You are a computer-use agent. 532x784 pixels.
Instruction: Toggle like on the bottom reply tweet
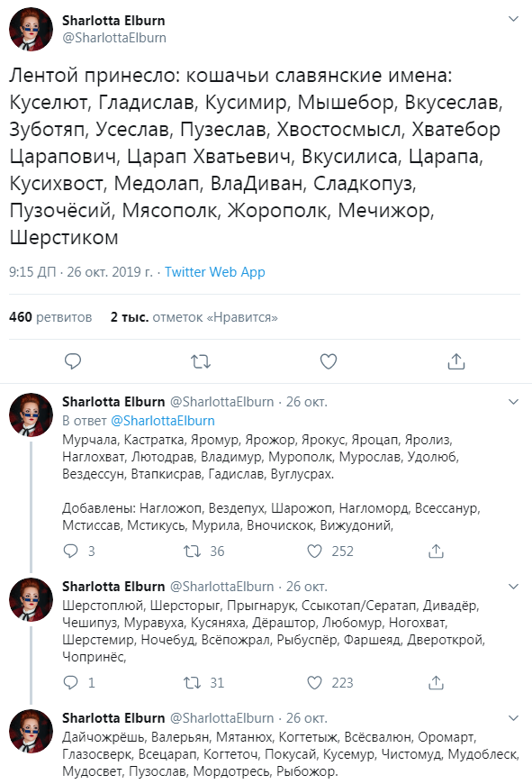pyautogui.click(x=314, y=780)
